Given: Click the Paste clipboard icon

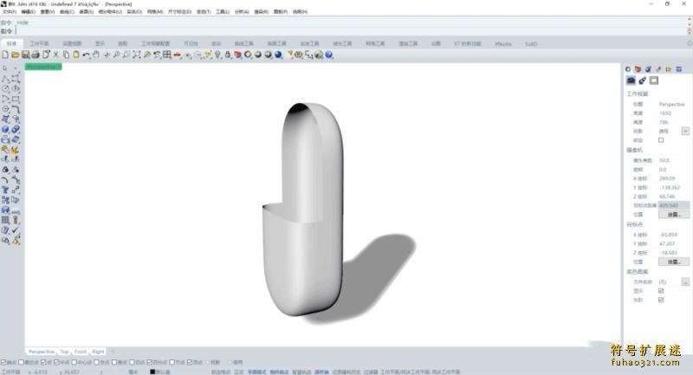Looking at the screenshot, I should (76, 55).
